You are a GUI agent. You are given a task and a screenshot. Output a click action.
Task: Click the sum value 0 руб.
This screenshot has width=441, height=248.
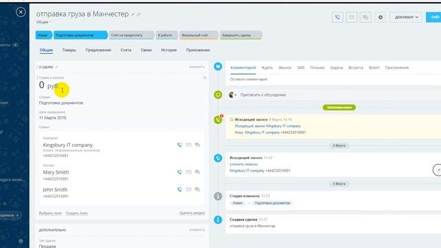49,85
